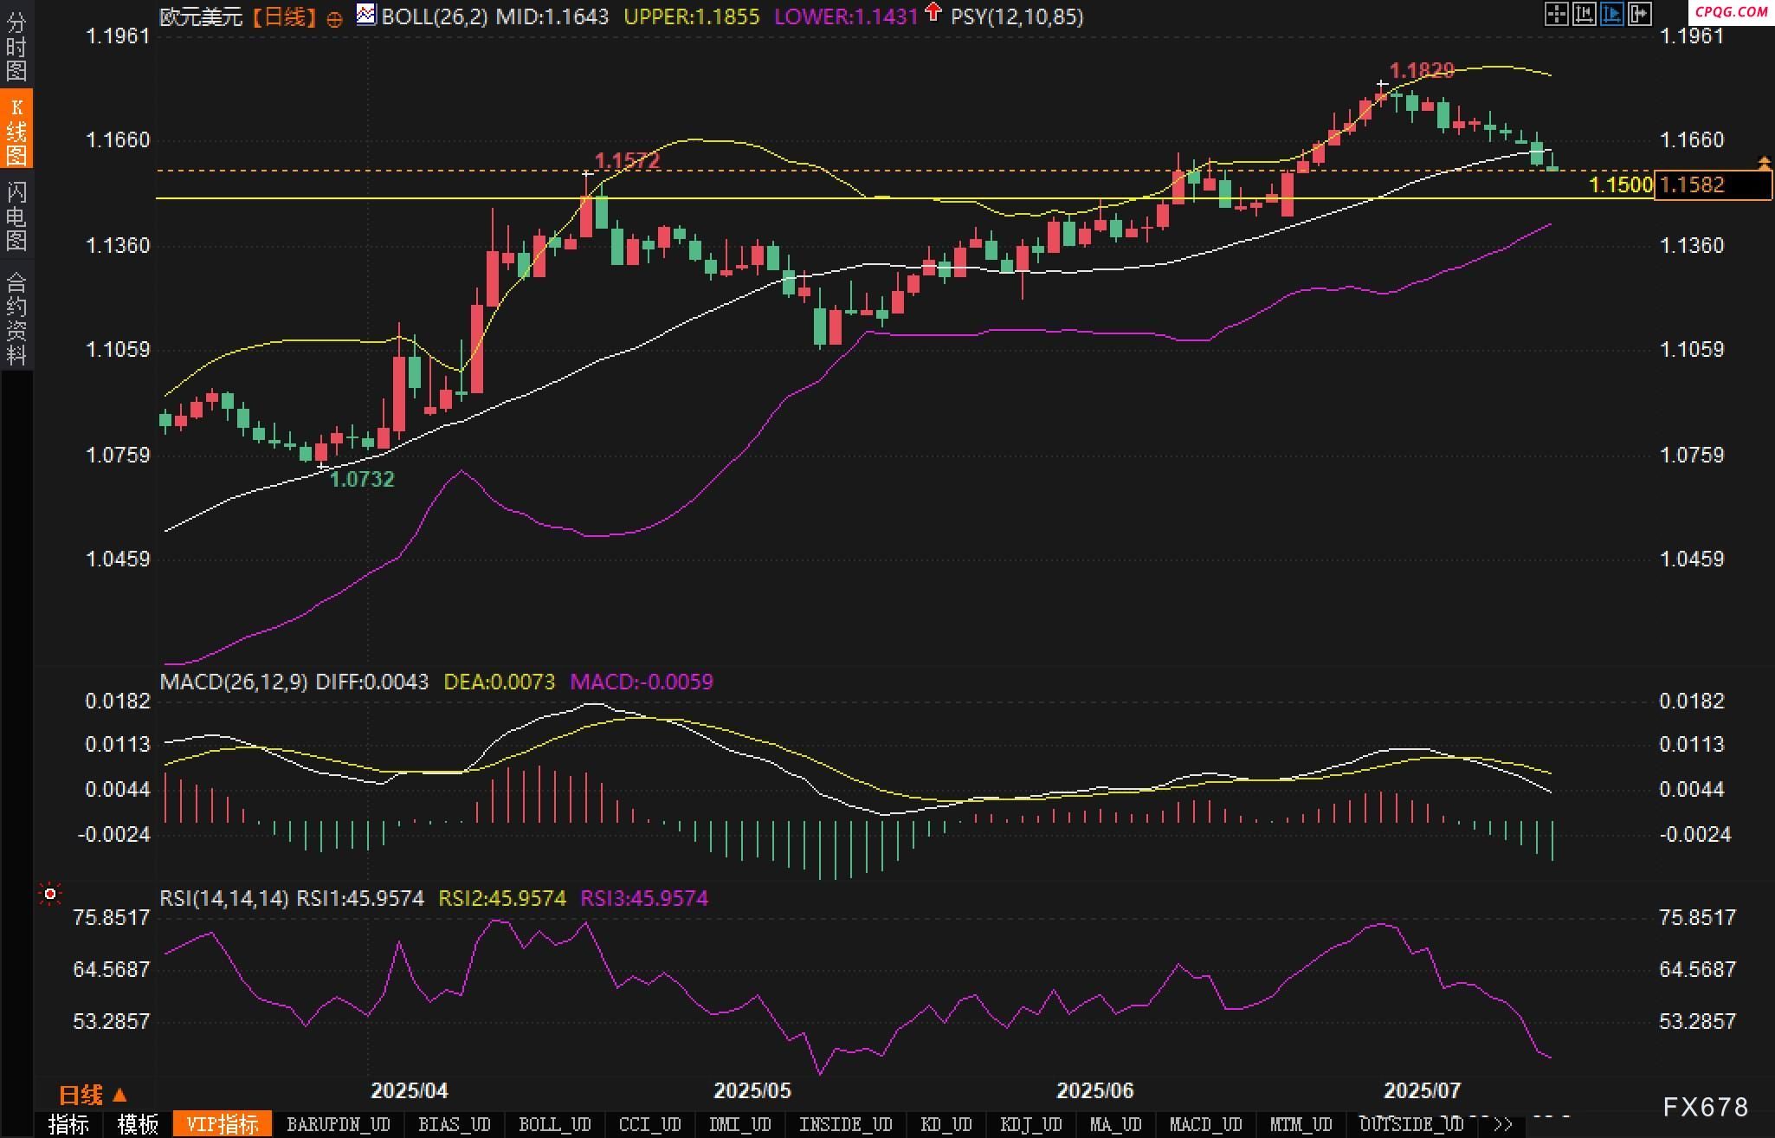The height and width of the screenshot is (1138, 1775).
Task: Click the second chart-layout icon at top right
Action: 1584,14
